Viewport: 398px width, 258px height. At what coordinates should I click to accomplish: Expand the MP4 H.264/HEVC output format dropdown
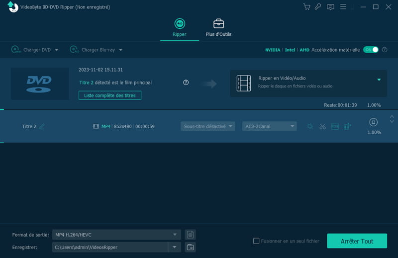pyautogui.click(x=174, y=235)
